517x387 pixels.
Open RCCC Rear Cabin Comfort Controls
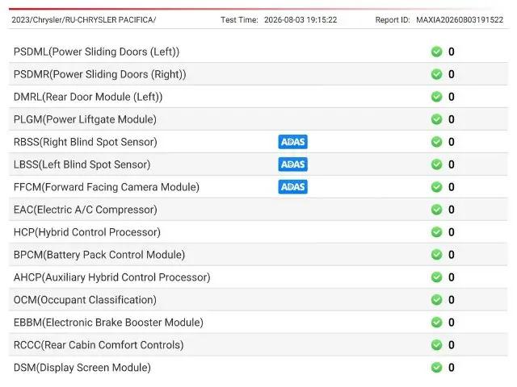coord(258,345)
